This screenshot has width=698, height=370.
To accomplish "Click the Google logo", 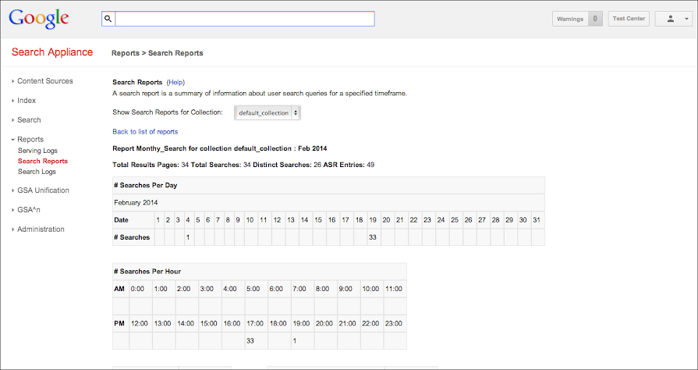I will pos(39,19).
